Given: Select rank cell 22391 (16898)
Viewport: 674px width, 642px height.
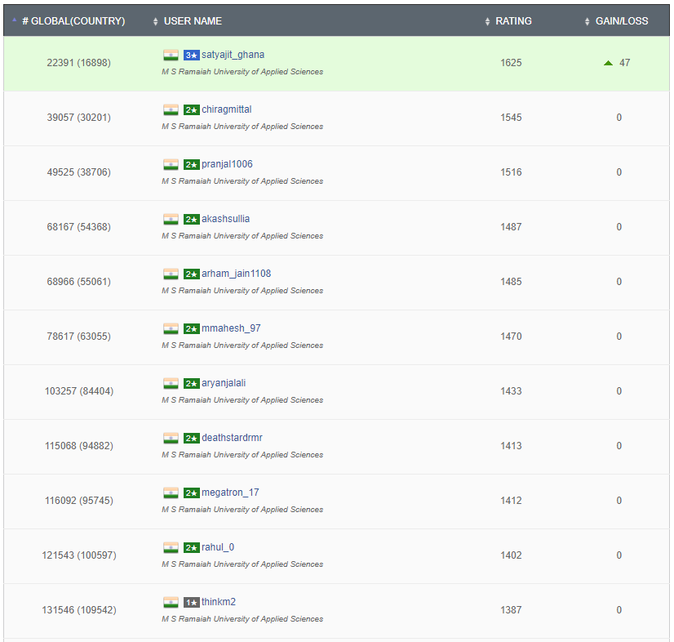Looking at the screenshot, I should tap(78, 63).
